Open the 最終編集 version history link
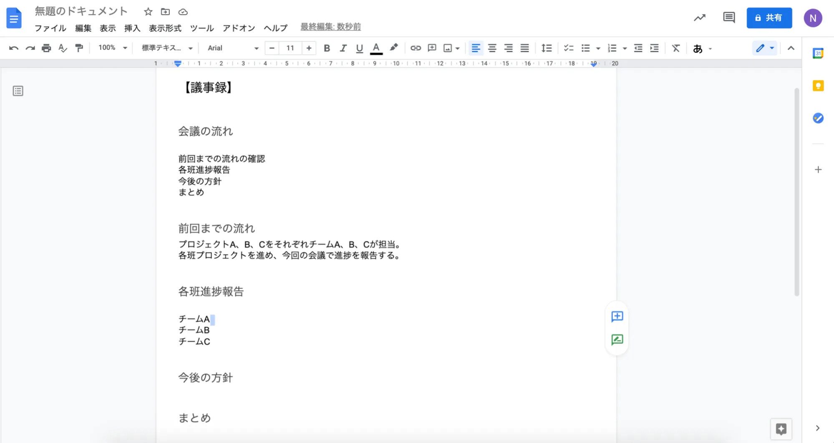This screenshot has width=834, height=443. tap(330, 27)
